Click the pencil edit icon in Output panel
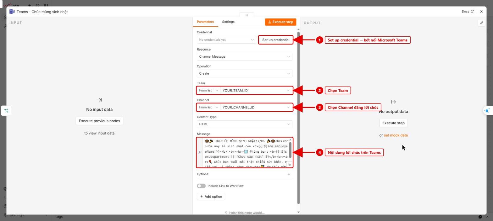The width and height of the screenshot is (493, 221). pyautogui.click(x=481, y=23)
